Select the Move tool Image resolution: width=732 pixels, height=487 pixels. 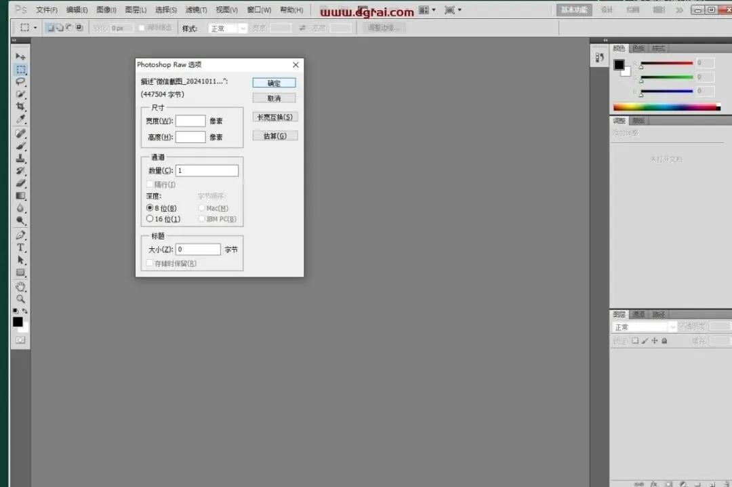tap(20, 56)
